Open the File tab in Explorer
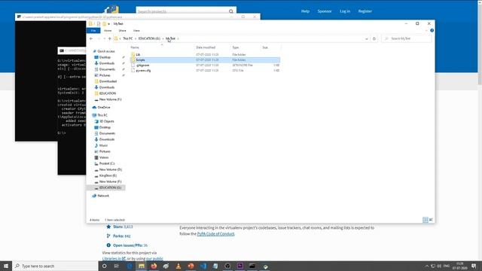Screen dimensions: 482x271 93,30
